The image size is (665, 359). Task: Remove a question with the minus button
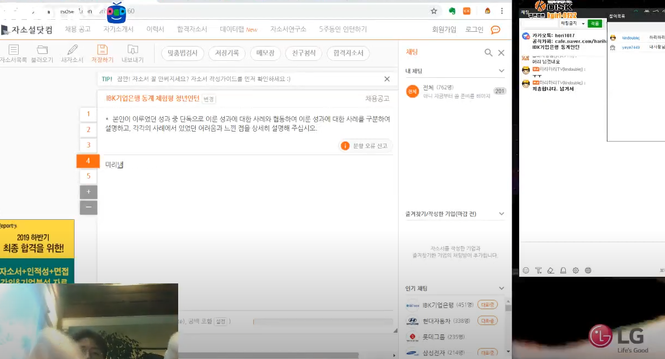click(88, 208)
